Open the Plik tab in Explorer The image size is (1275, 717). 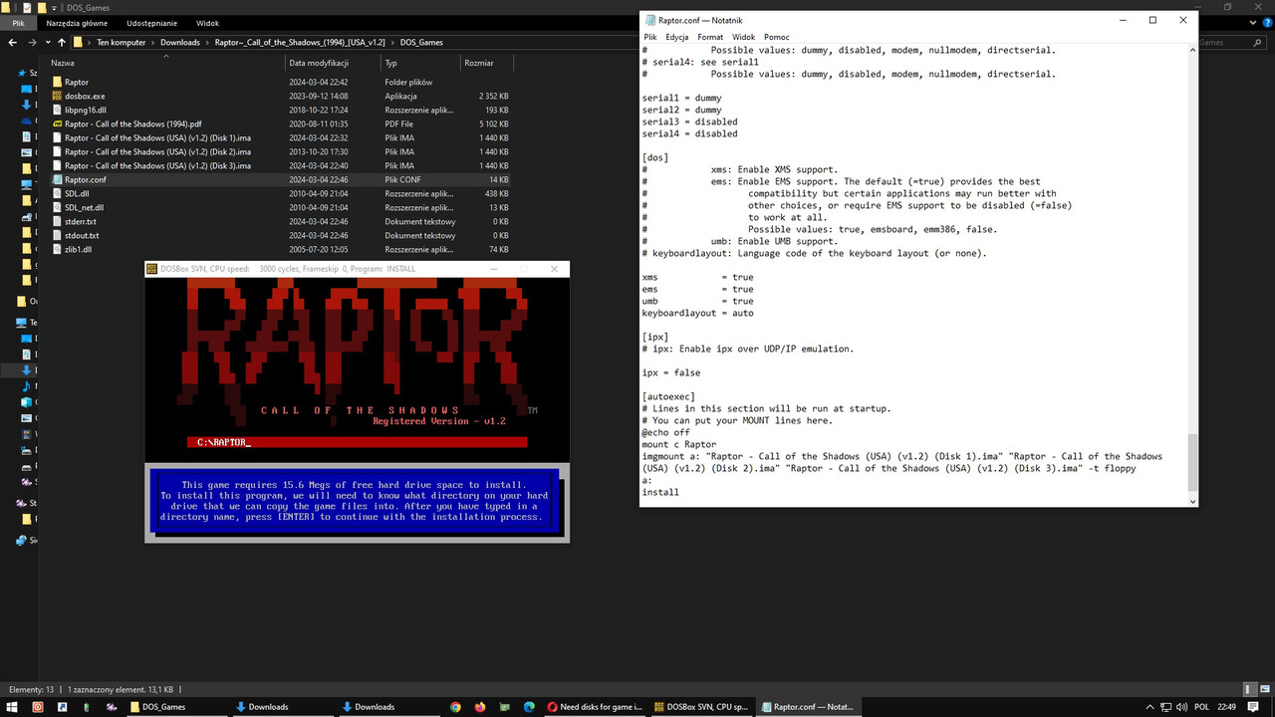coord(18,23)
